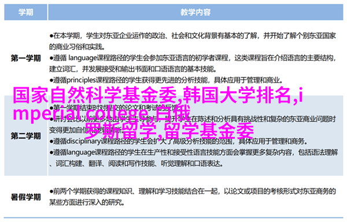Select the 暑假学期 row label
The height and width of the screenshot is (222, 347).
[25, 197]
